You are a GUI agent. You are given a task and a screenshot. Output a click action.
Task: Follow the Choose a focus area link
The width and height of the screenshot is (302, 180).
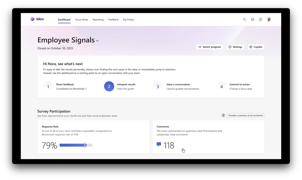pyautogui.click(x=241, y=89)
